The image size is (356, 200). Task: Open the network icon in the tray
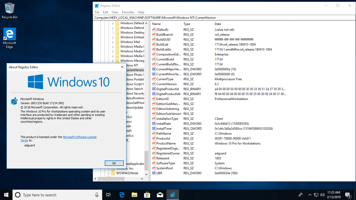(x=316, y=195)
